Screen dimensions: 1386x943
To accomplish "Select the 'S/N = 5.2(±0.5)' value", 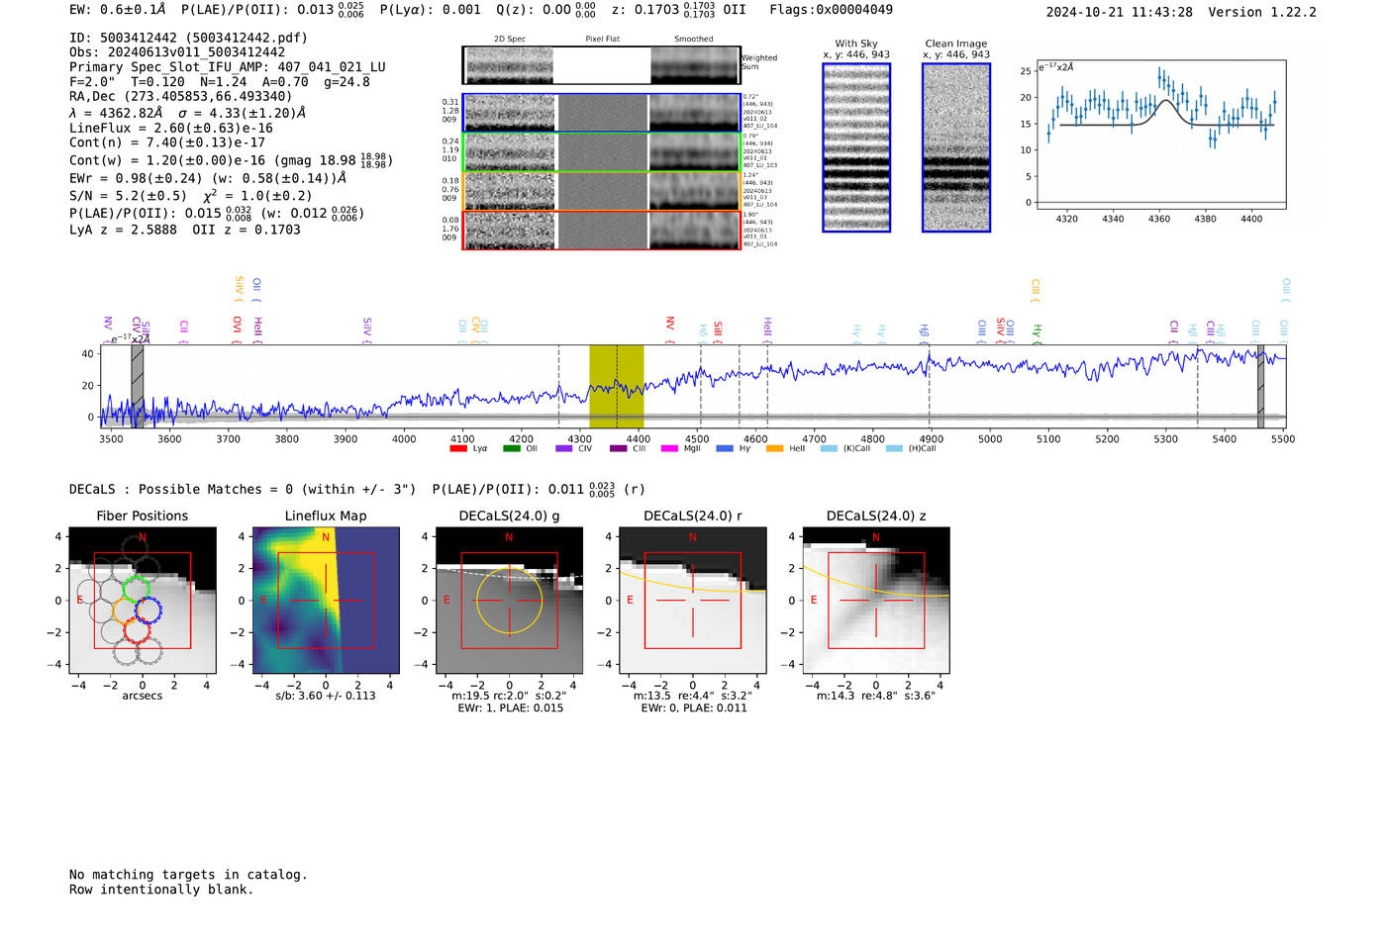I will [128, 196].
